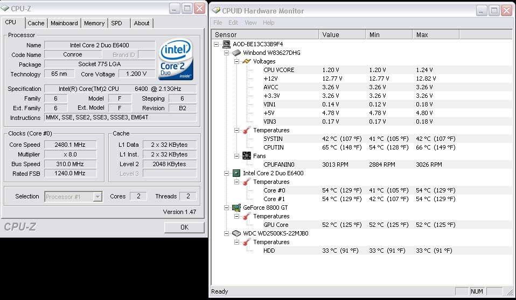The height and width of the screenshot is (300, 516).
Task: Select the GPU Core temperature row
Action: pos(361,225)
